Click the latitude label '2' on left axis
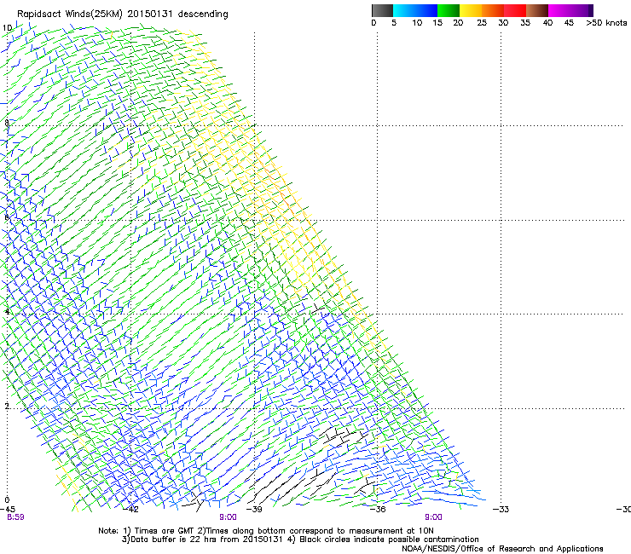The image size is (631, 554). [7, 406]
